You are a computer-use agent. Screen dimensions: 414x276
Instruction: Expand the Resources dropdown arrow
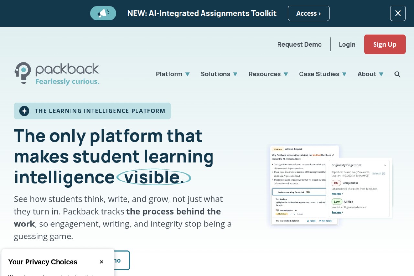pyautogui.click(x=286, y=74)
